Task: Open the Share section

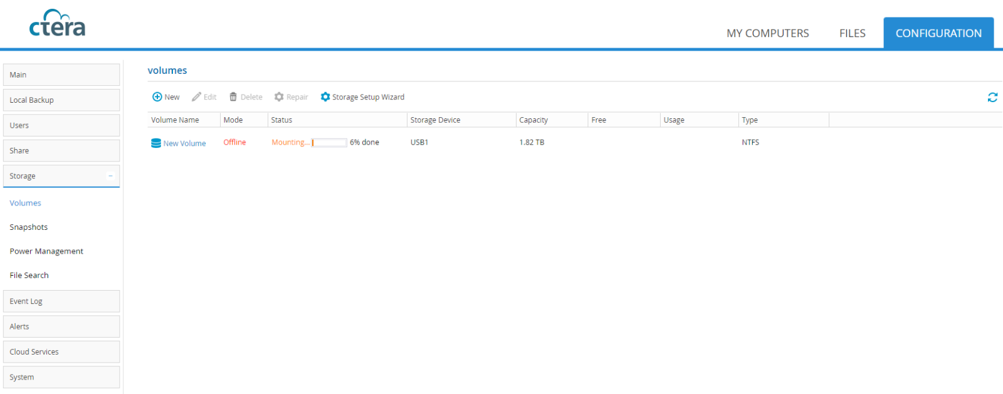Action: [61, 150]
